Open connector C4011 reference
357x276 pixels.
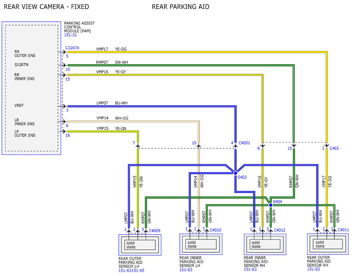[343, 230]
